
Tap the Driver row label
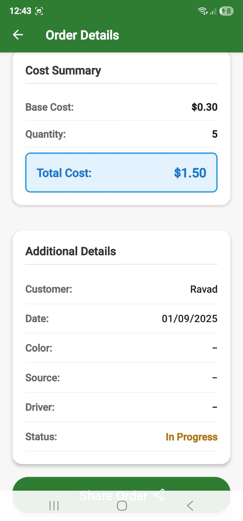pyautogui.click(x=40, y=407)
